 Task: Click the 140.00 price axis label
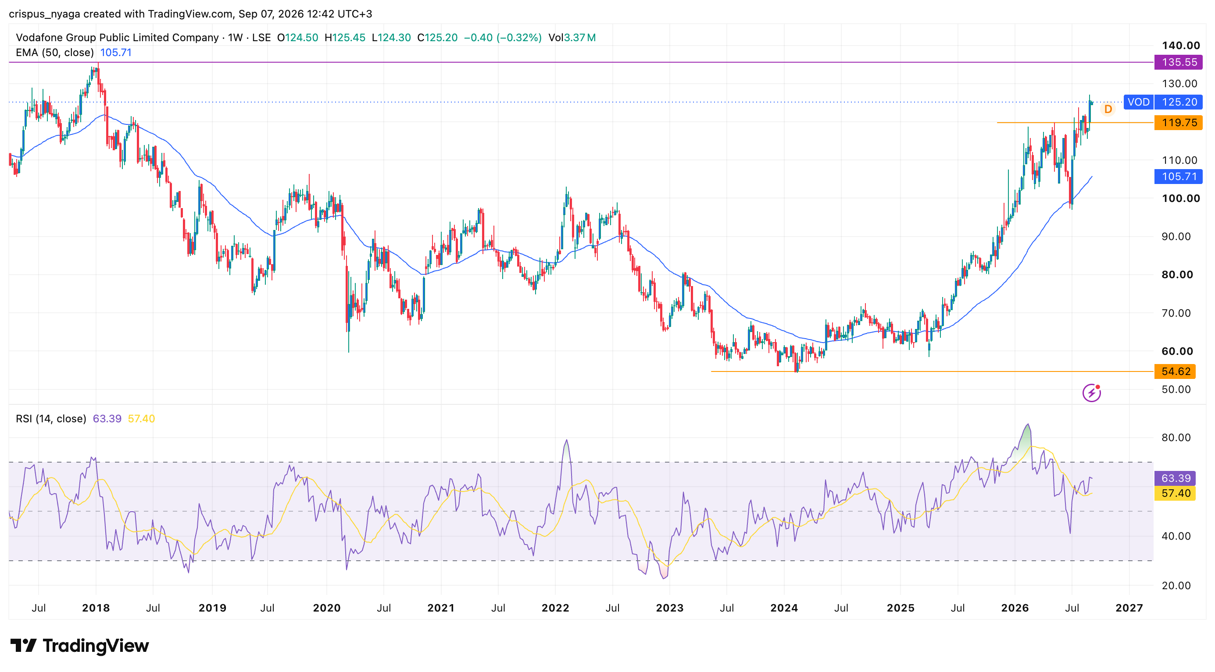pos(1181,46)
